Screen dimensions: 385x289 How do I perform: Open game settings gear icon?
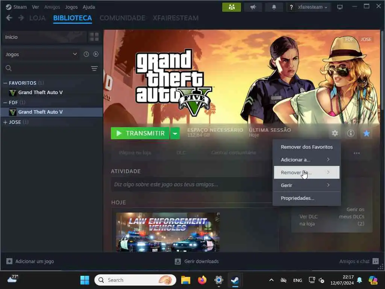(x=335, y=133)
